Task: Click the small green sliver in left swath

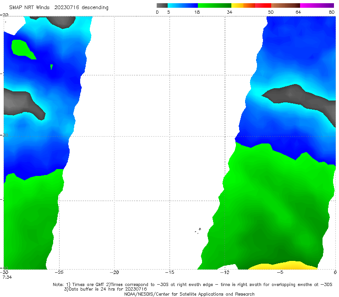Action: coord(51,67)
